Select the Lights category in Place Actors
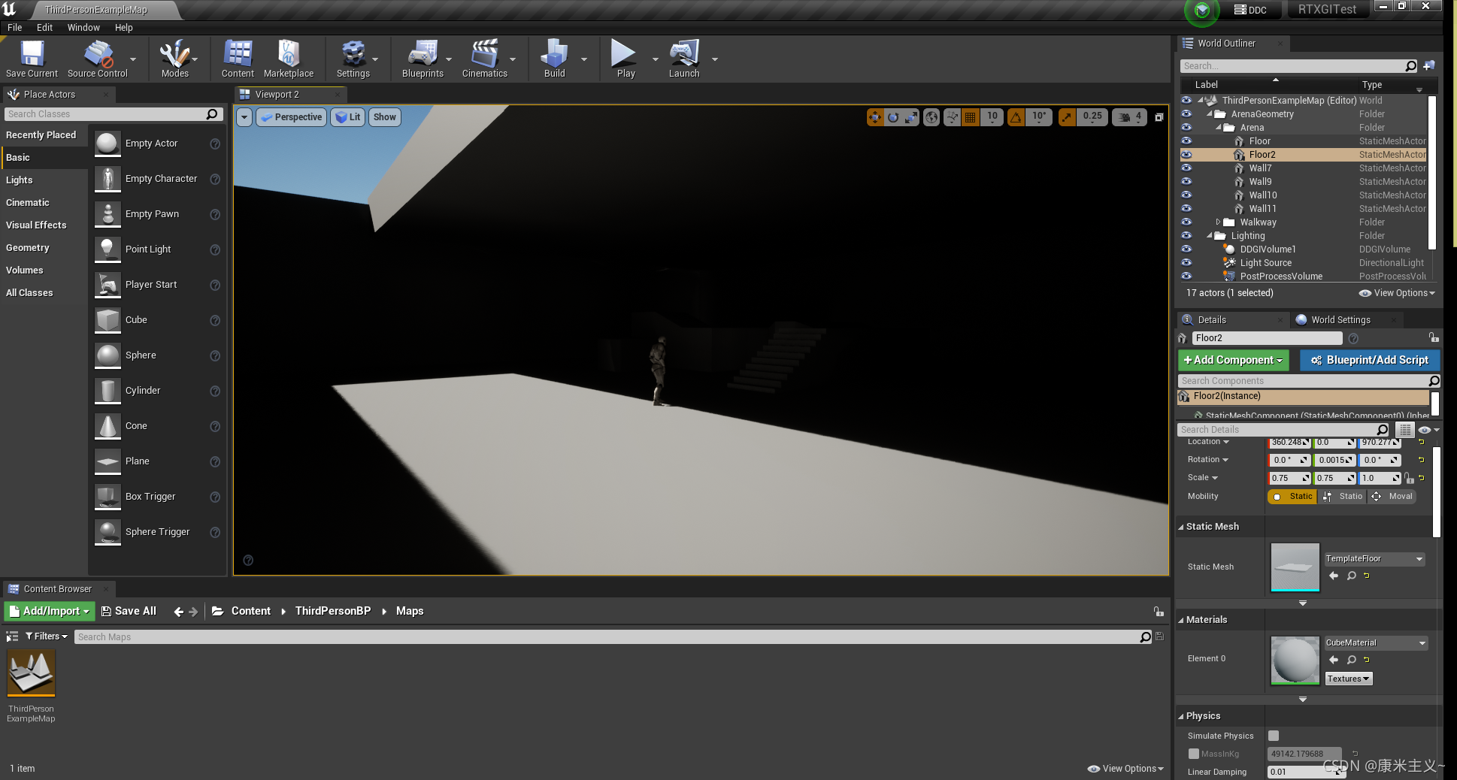Screen dimensions: 1457x780 coord(20,180)
